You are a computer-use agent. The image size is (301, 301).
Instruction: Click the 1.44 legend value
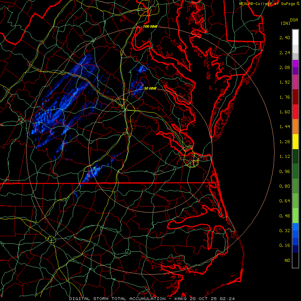coord(285,127)
